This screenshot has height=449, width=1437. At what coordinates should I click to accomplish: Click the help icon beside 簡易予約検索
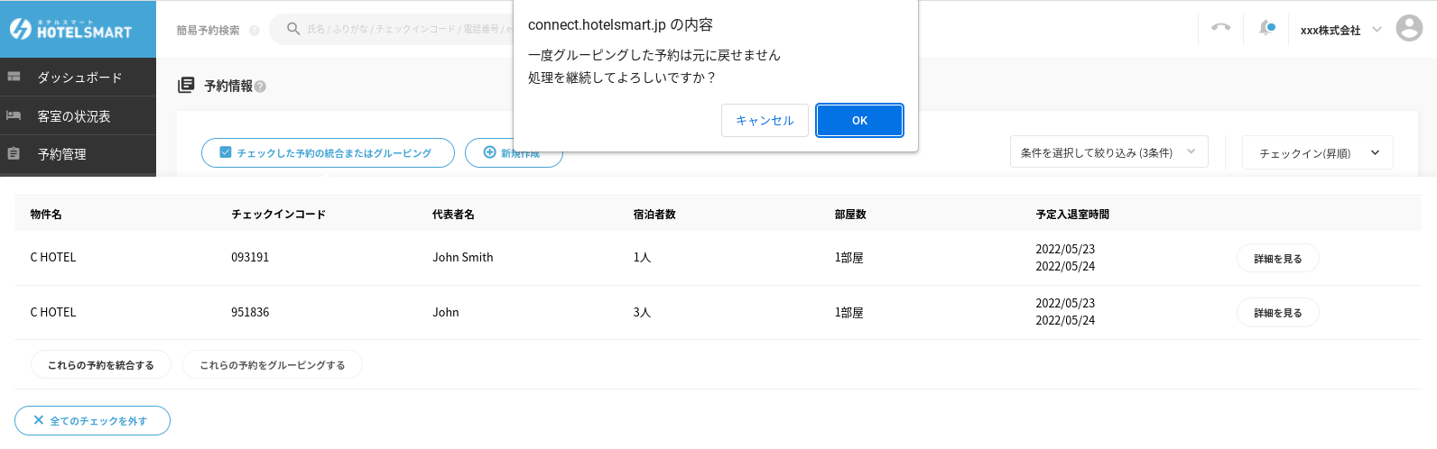[254, 31]
